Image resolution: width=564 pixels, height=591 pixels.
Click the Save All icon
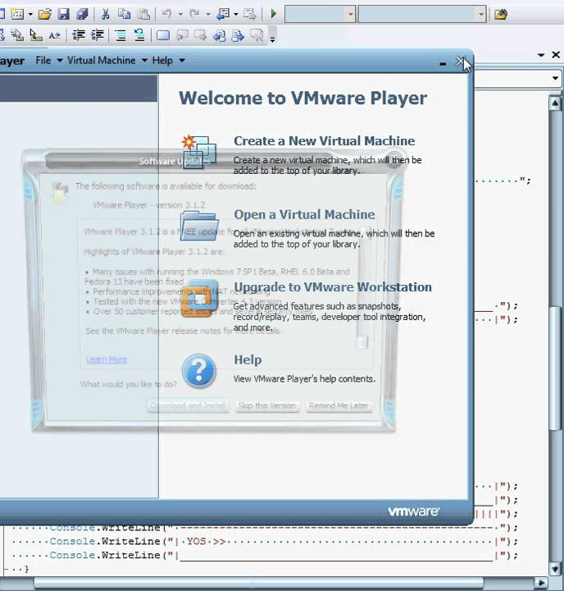pyautogui.click(x=82, y=14)
